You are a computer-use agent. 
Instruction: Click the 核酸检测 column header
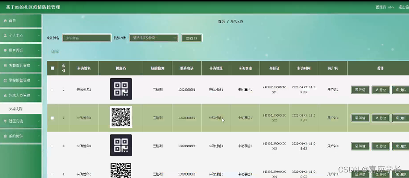[x=157, y=68]
